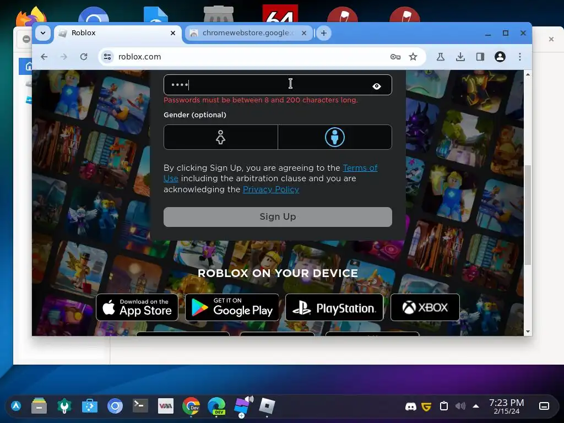
Task: Reload the Roblox page
Action: point(84,57)
